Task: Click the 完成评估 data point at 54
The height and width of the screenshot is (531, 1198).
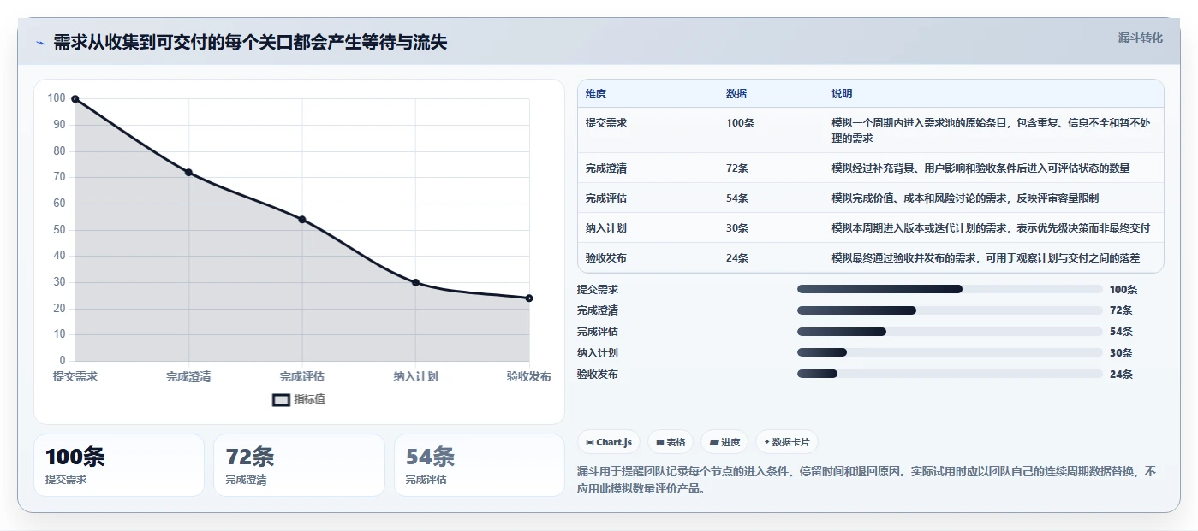Action: (x=302, y=220)
